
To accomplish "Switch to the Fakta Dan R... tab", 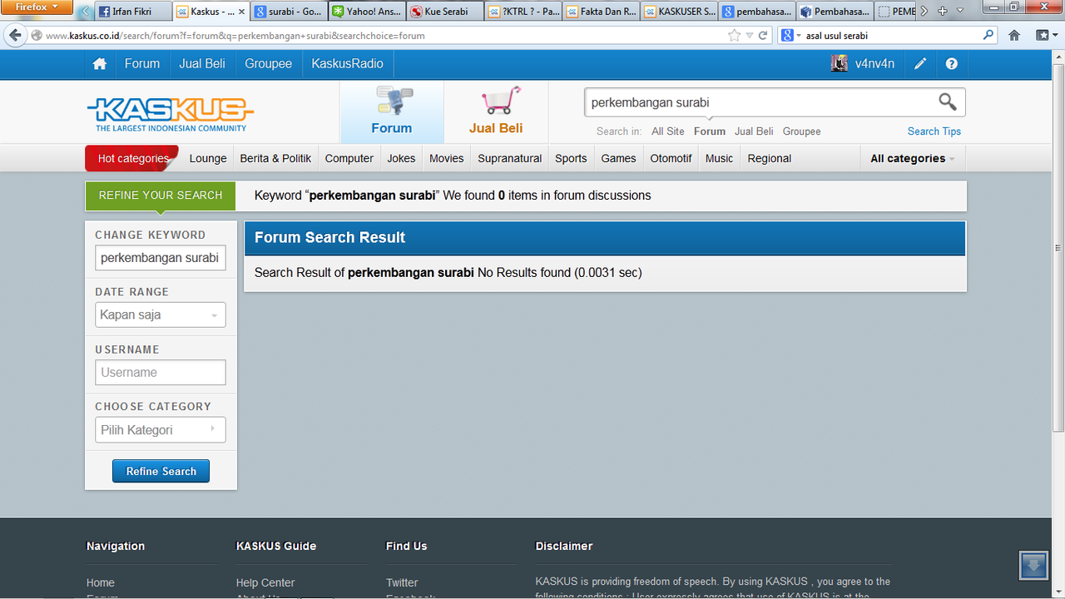I will tap(602, 12).
